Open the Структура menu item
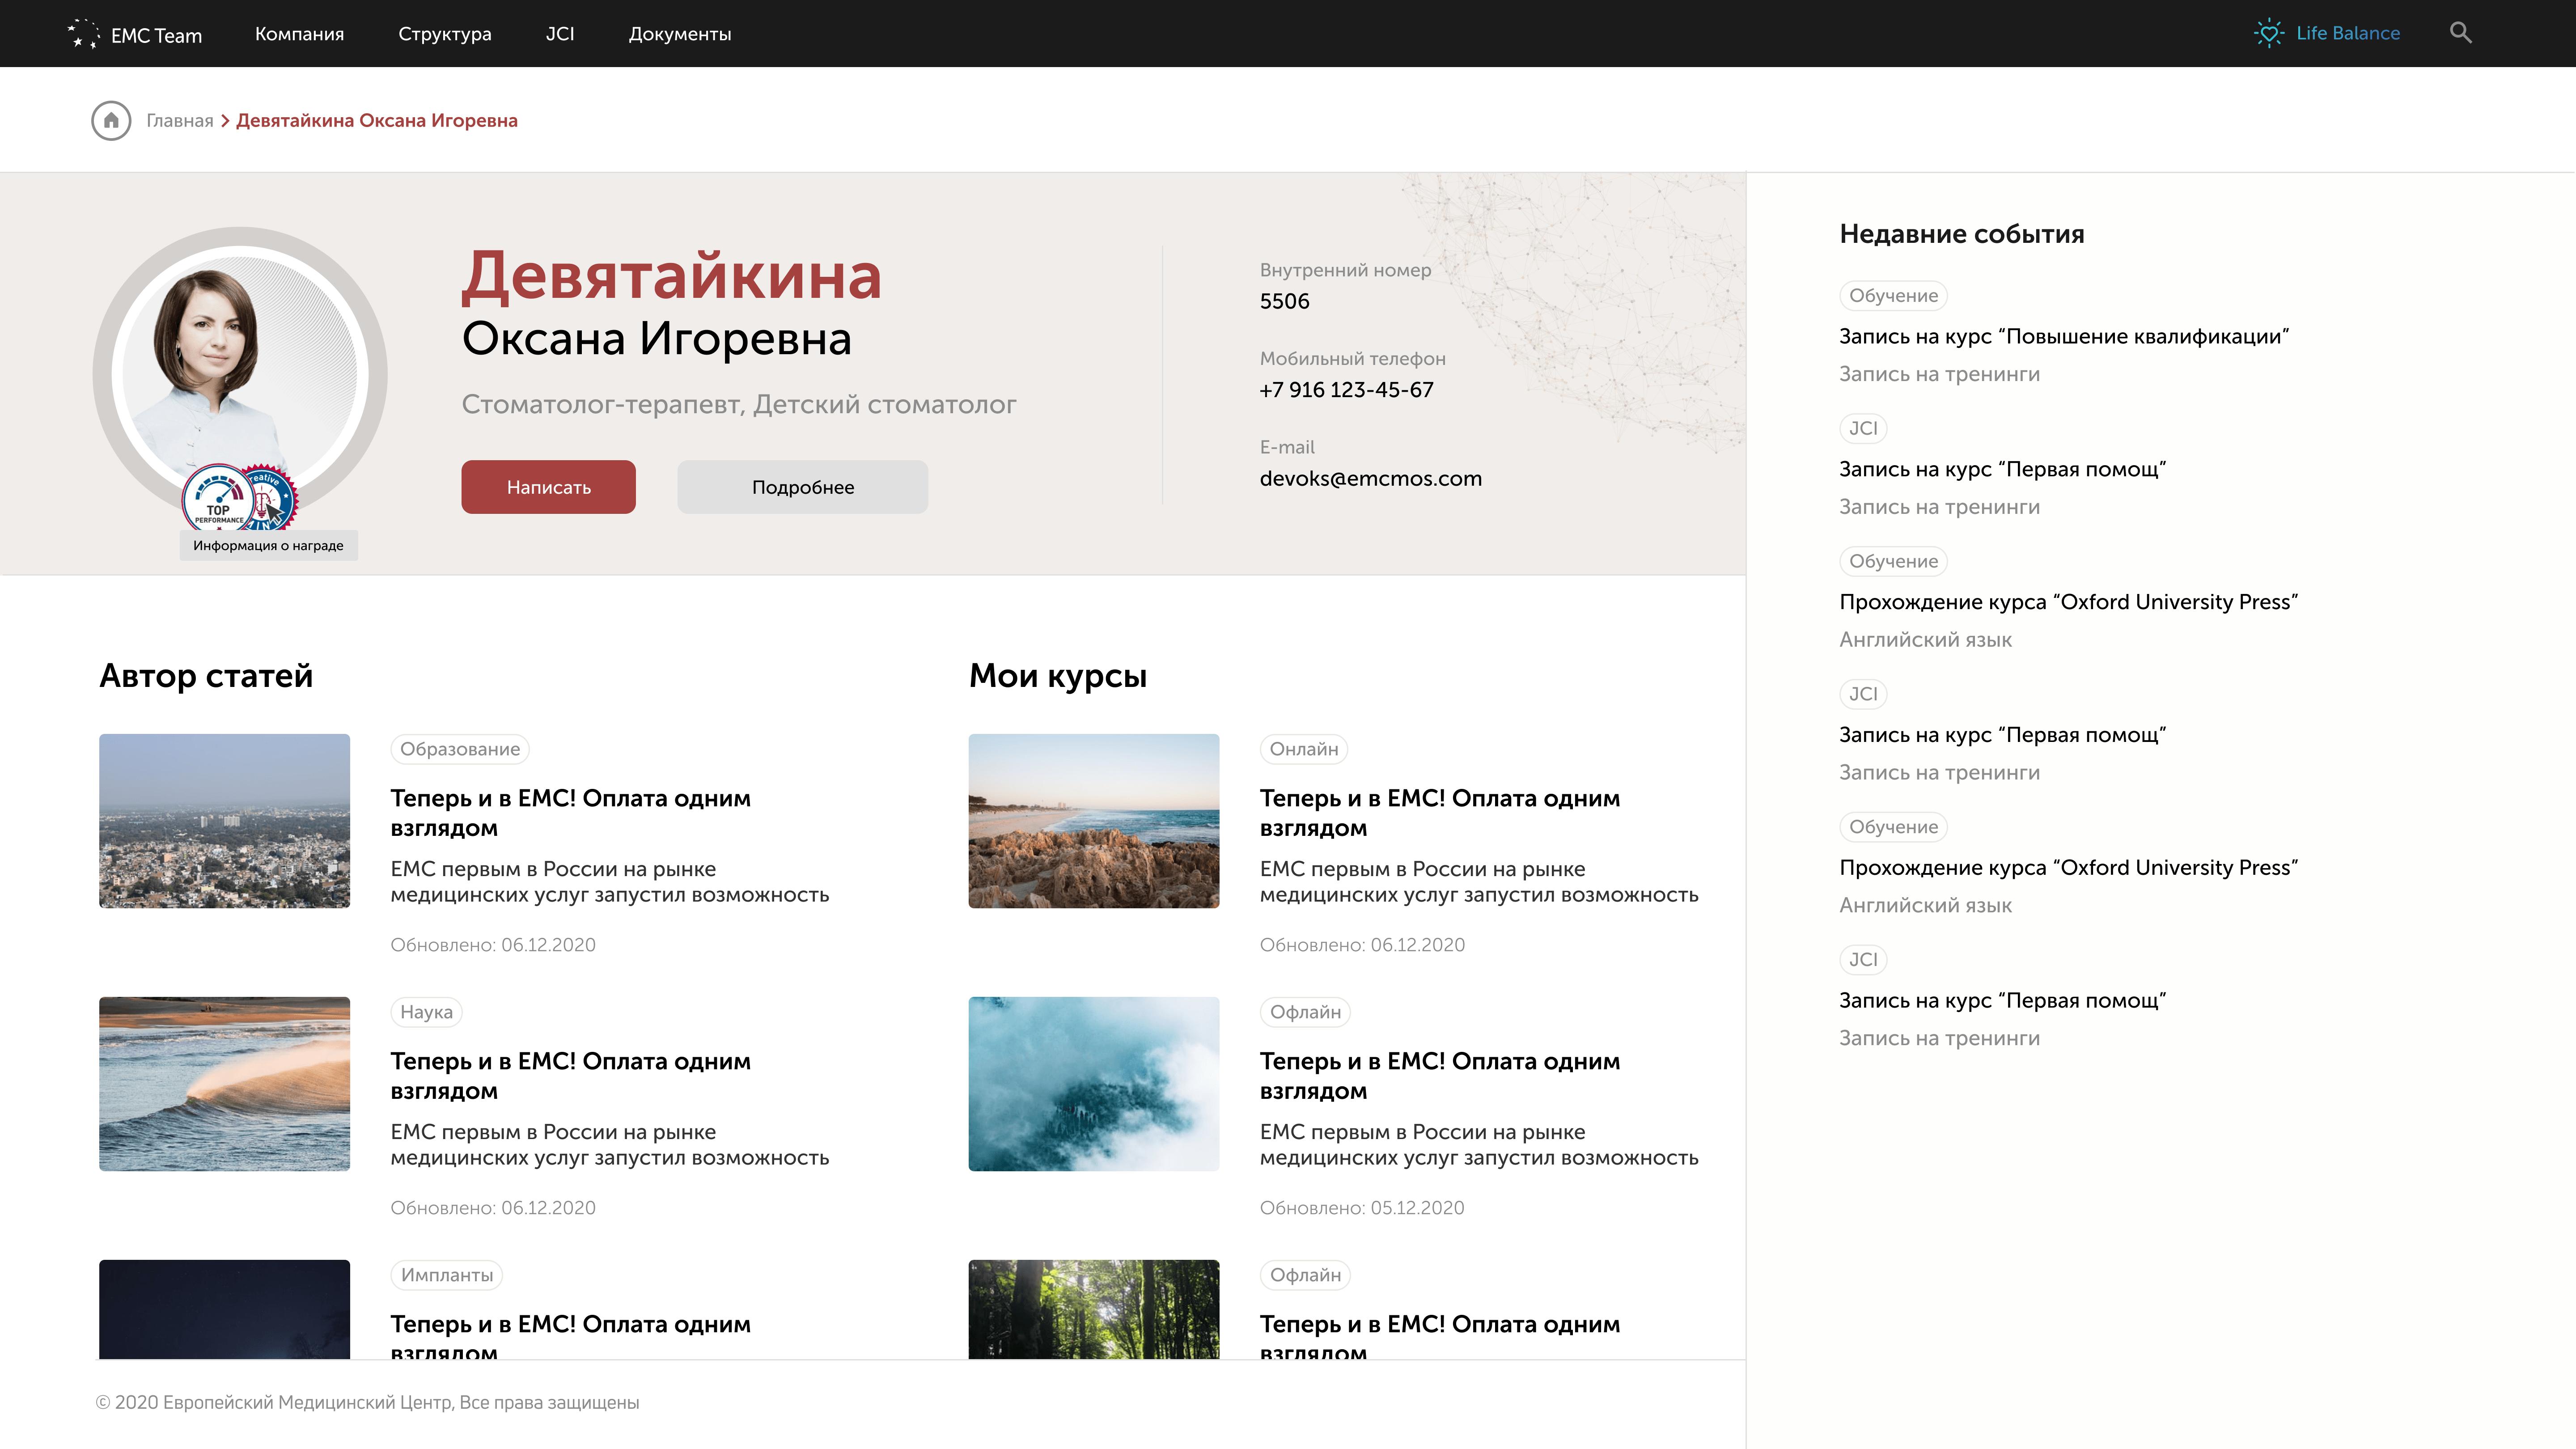The height and width of the screenshot is (1449, 2576). pyautogui.click(x=444, y=34)
